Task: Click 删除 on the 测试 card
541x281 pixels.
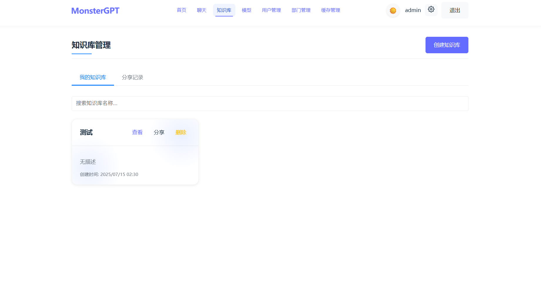Action: point(181,132)
